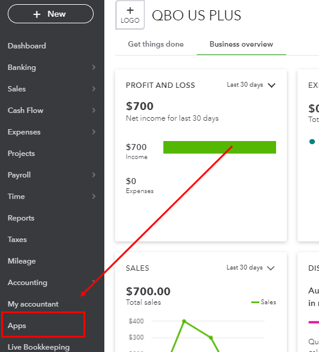Open My accountant page

point(33,304)
